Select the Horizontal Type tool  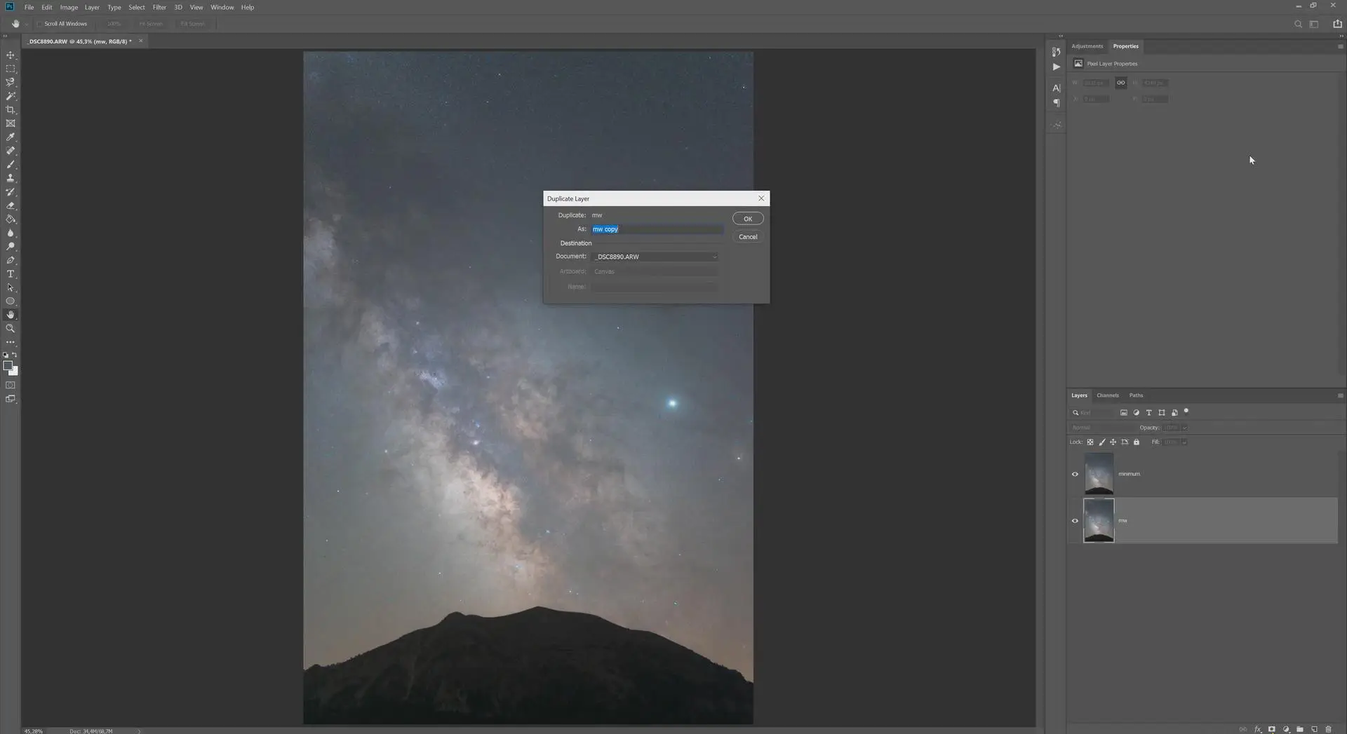(x=11, y=274)
